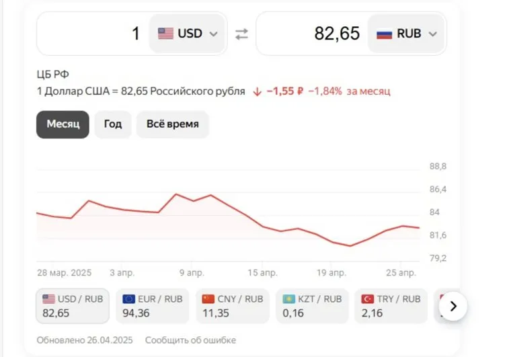Select the CNY / RUB currency pair
This screenshot has width=511, height=357.
232,306
